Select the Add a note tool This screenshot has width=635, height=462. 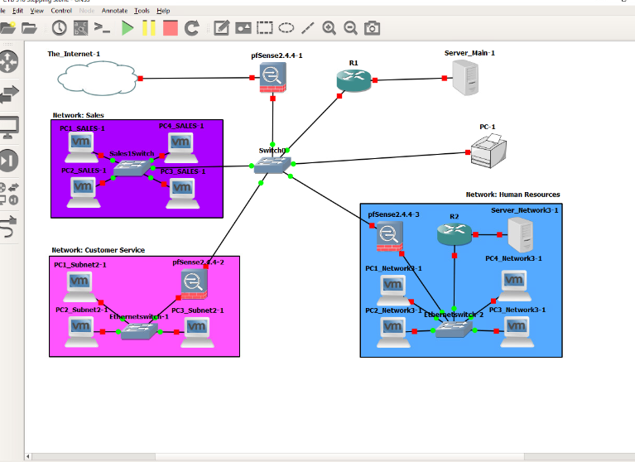click(x=222, y=28)
